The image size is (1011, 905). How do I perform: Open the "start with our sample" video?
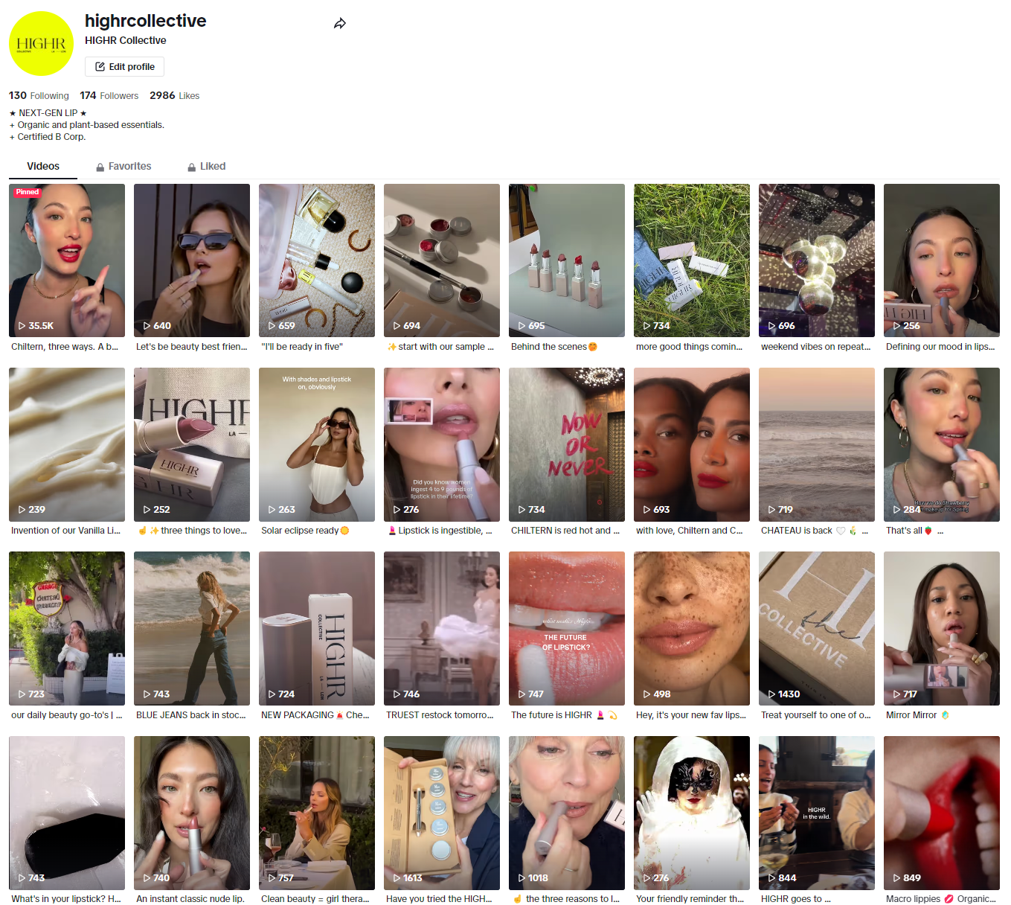point(442,260)
